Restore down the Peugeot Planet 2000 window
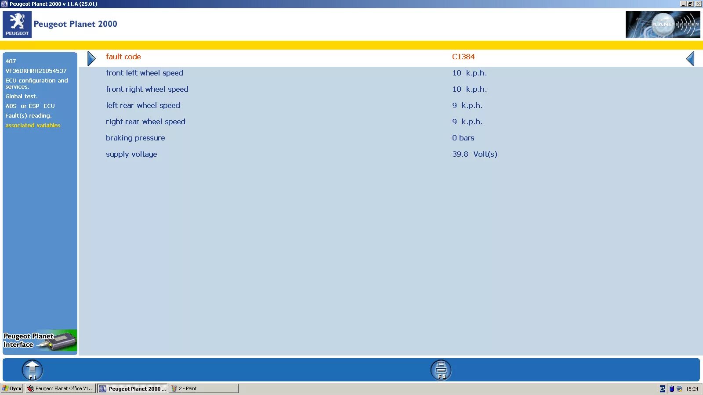 pyautogui.click(x=691, y=4)
